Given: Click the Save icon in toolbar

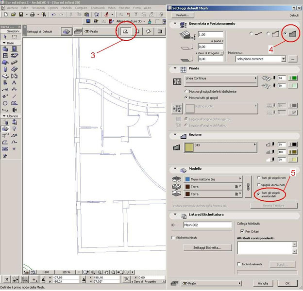Looking at the screenshot, I should coord(21,15).
